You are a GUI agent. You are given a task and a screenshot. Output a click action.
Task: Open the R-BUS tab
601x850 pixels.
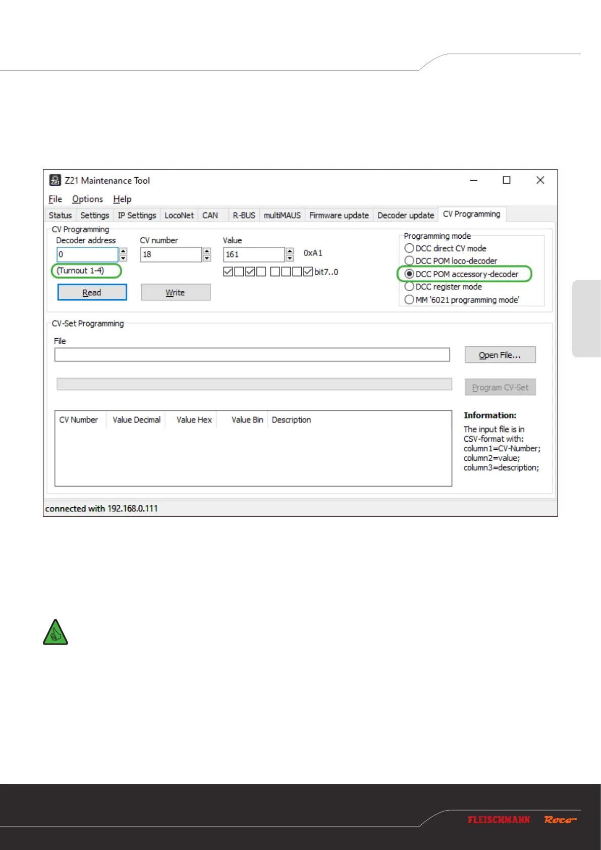click(x=244, y=216)
